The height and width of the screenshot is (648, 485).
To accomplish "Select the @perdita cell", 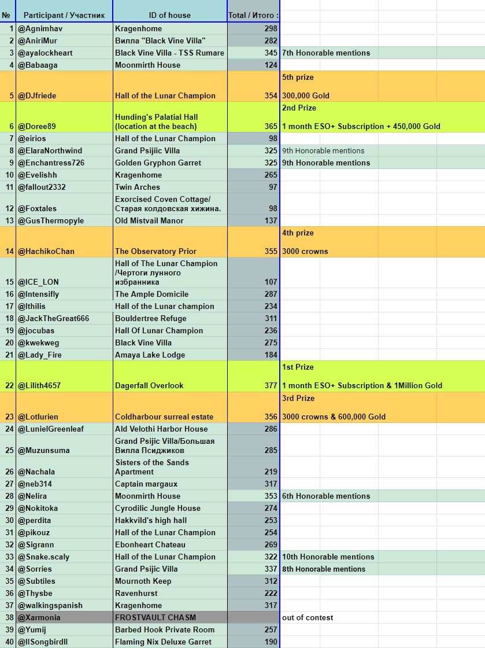I will click(x=64, y=520).
